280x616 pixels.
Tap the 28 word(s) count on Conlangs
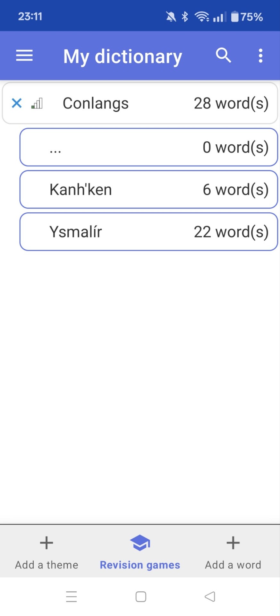coord(231,103)
